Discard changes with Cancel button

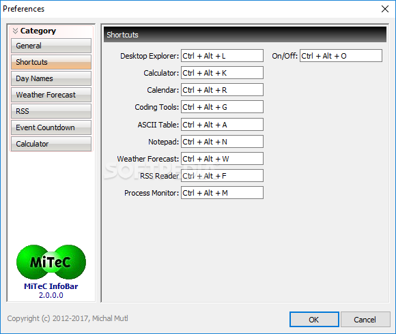(x=365, y=320)
